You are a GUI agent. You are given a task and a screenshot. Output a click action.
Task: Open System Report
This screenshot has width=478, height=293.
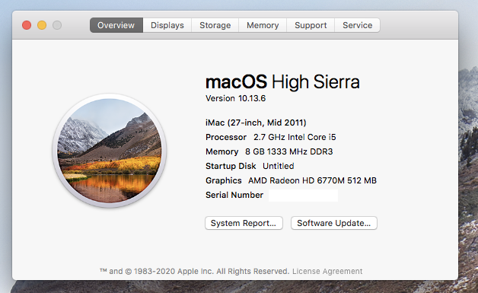tap(244, 223)
